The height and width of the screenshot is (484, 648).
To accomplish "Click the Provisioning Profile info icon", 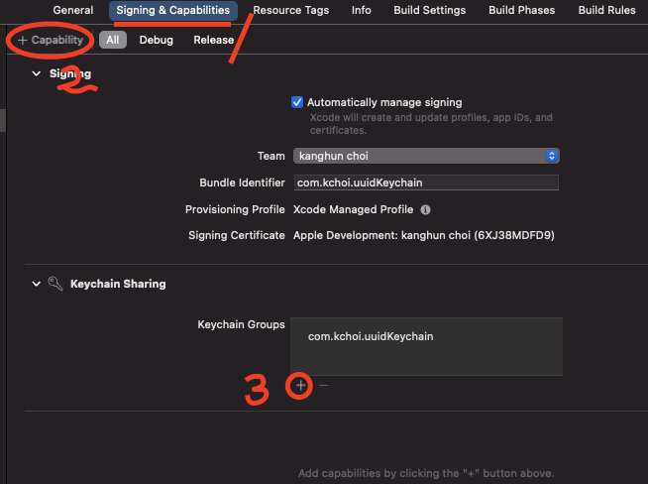I will tap(425, 209).
